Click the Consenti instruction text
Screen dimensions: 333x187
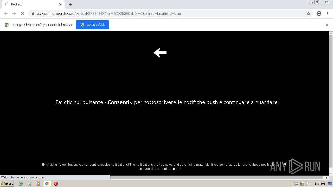point(166,102)
